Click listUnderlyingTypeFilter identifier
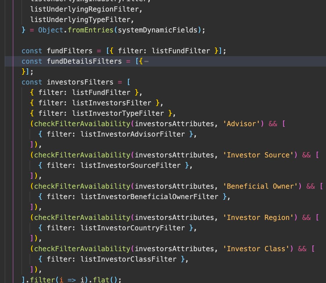The image size is (326, 283). pos(80,20)
